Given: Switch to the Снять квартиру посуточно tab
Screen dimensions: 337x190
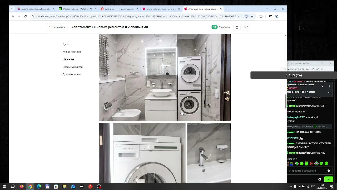Looking at the screenshot, I should coord(161,9).
